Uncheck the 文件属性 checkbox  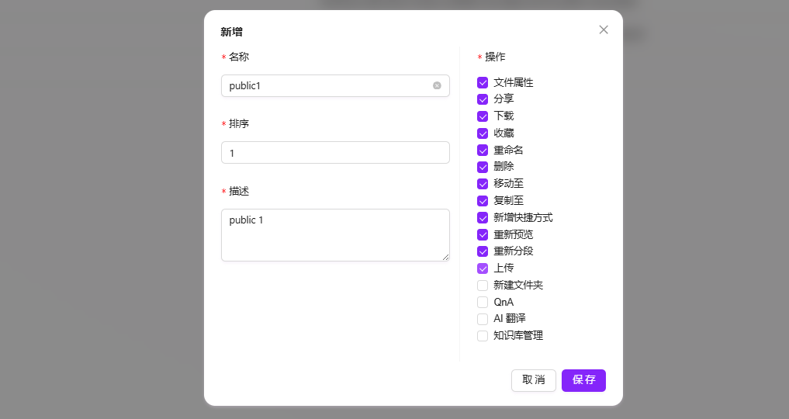pyautogui.click(x=483, y=82)
